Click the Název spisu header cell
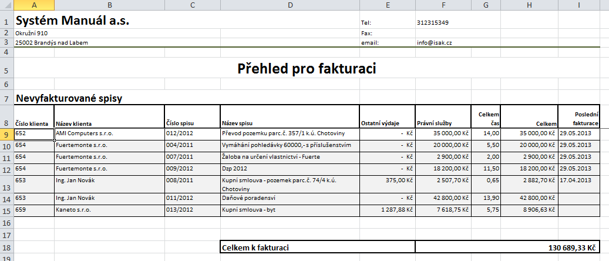609x261 pixels. (x=290, y=117)
